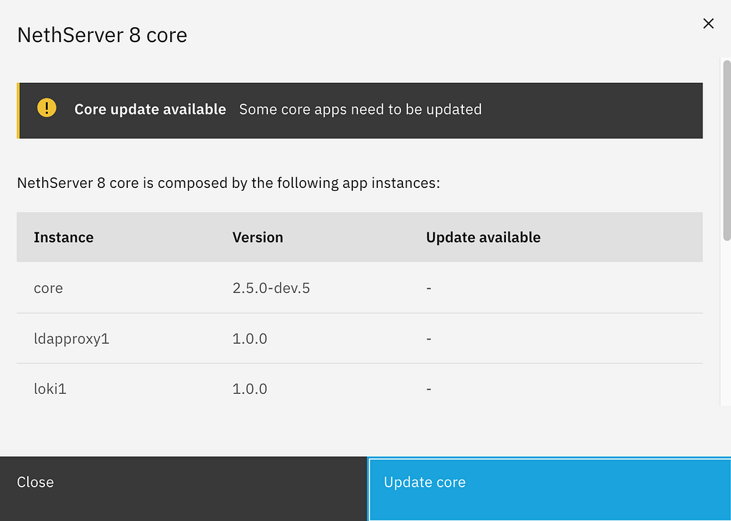This screenshot has width=731, height=521.
Task: Click the Close button
Action: (35, 482)
